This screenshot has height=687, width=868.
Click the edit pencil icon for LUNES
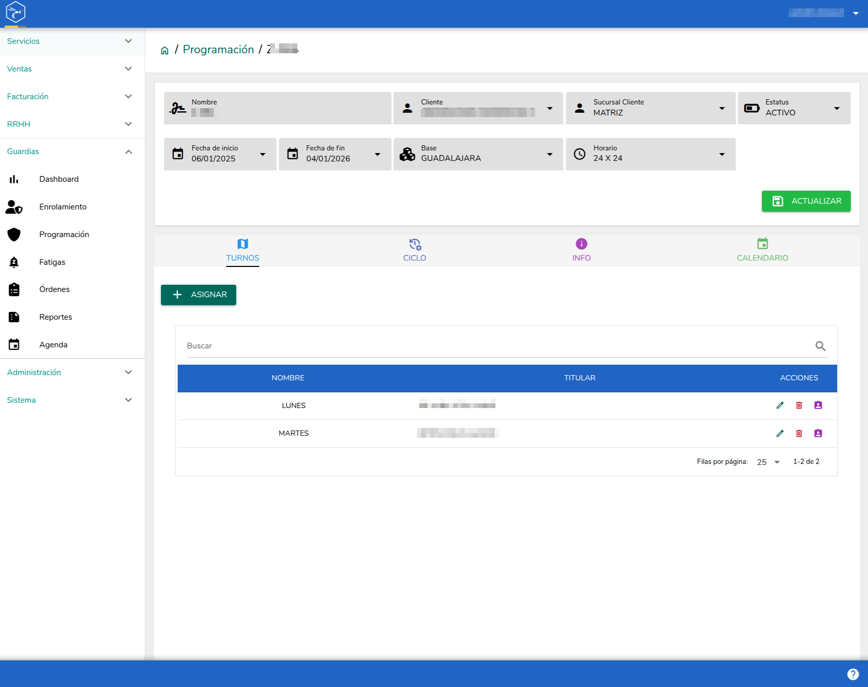coord(780,405)
